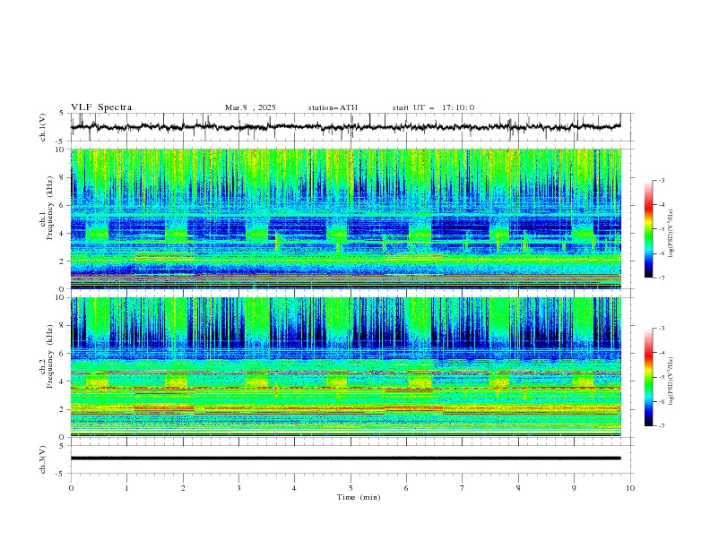This screenshot has width=710, height=548.
Task: Click the ch.1 spectrogram panel
Action: point(346,218)
